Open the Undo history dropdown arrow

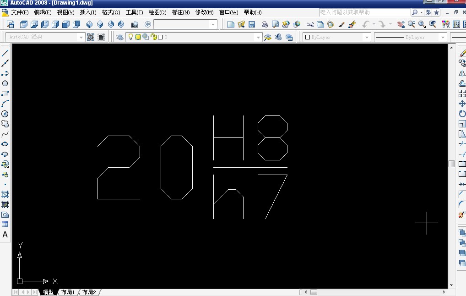374,24
